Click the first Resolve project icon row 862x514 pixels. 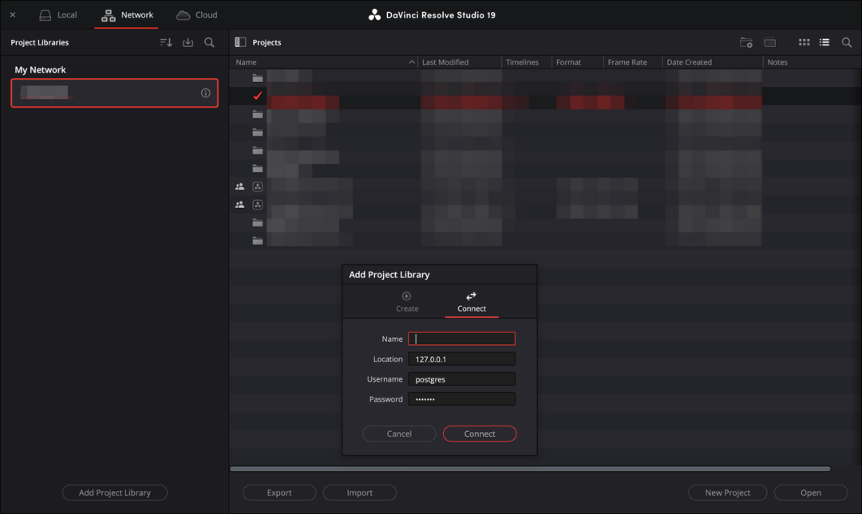257,186
